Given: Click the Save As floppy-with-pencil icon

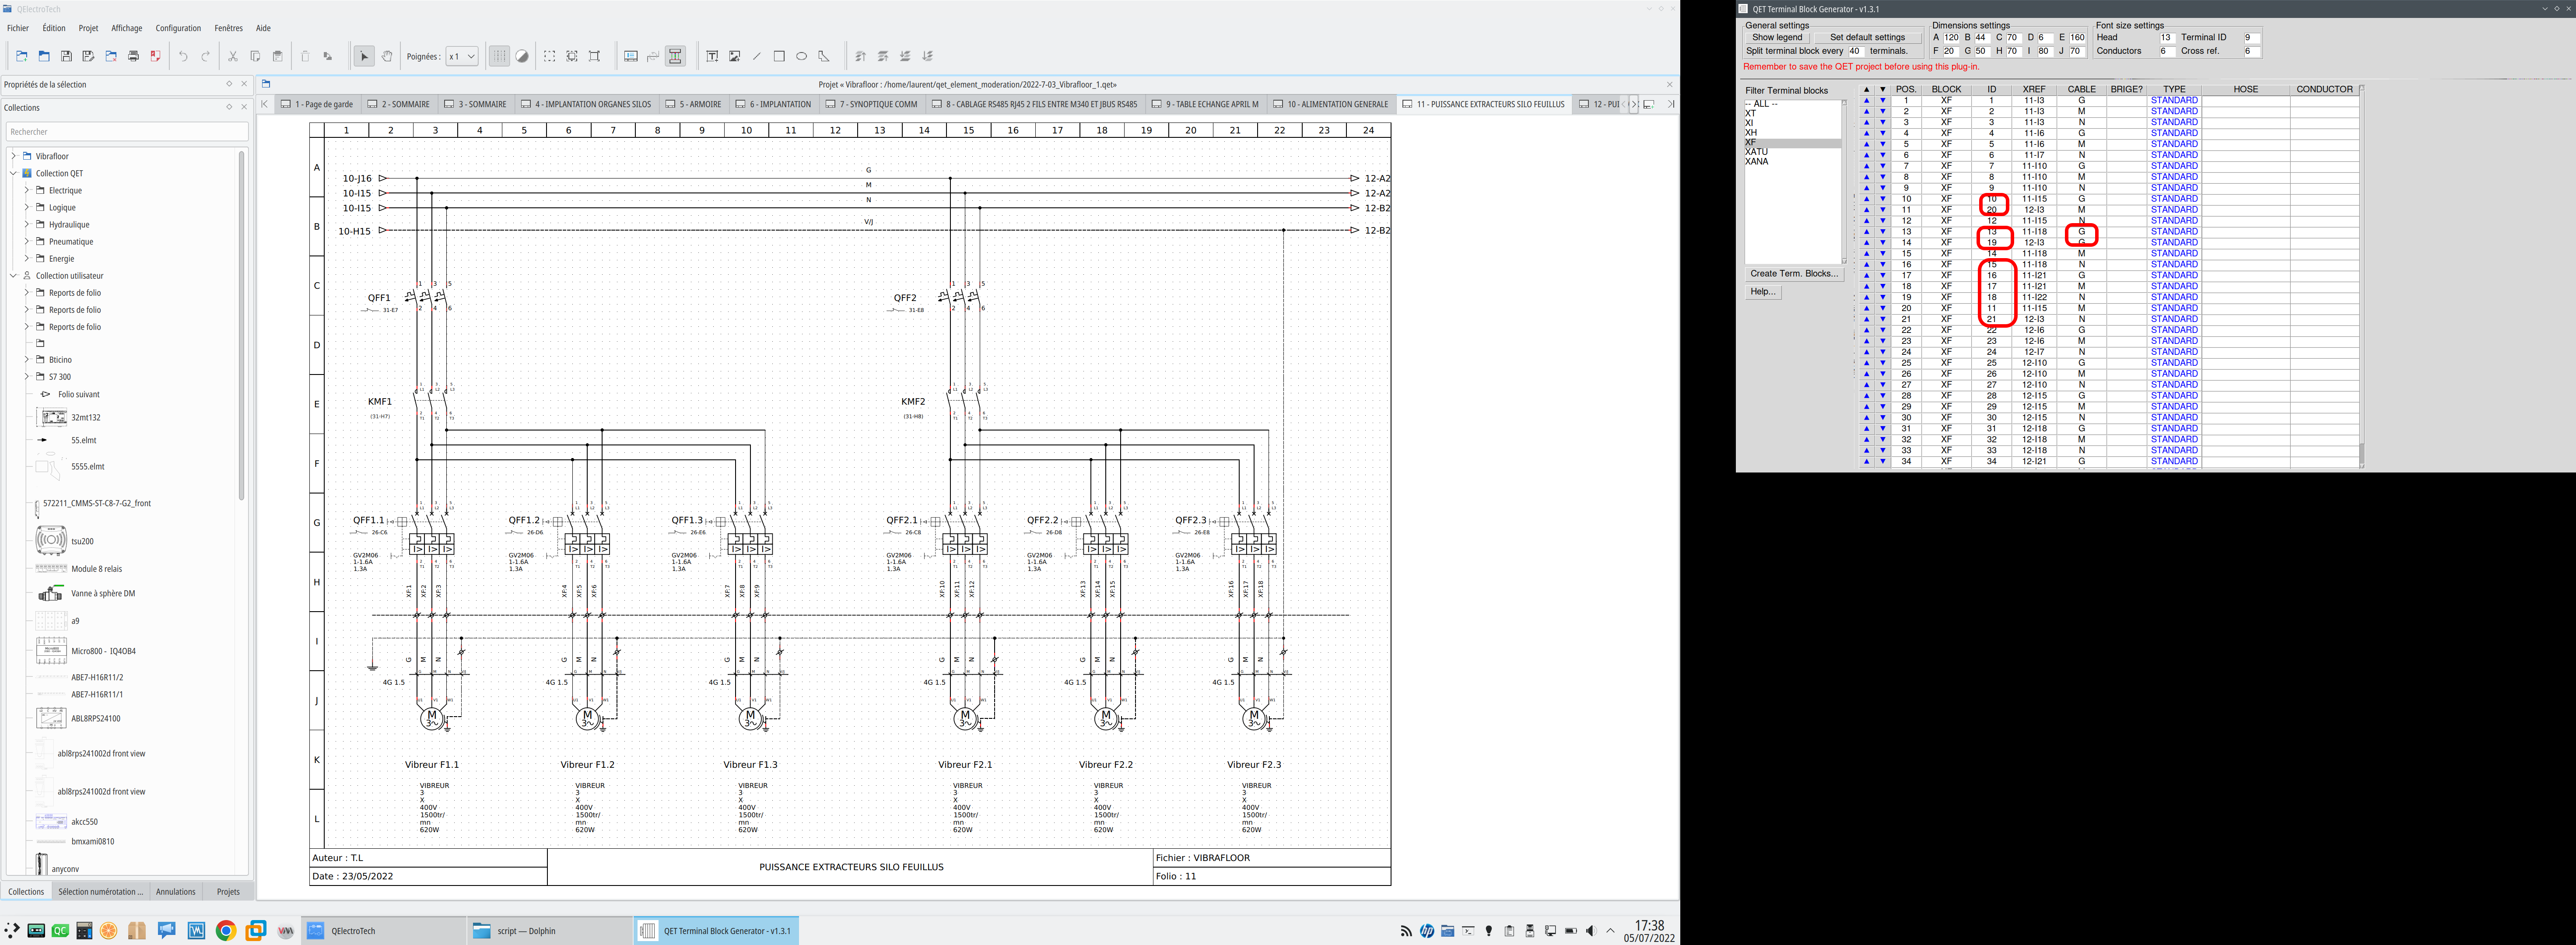Looking at the screenshot, I should (88, 56).
